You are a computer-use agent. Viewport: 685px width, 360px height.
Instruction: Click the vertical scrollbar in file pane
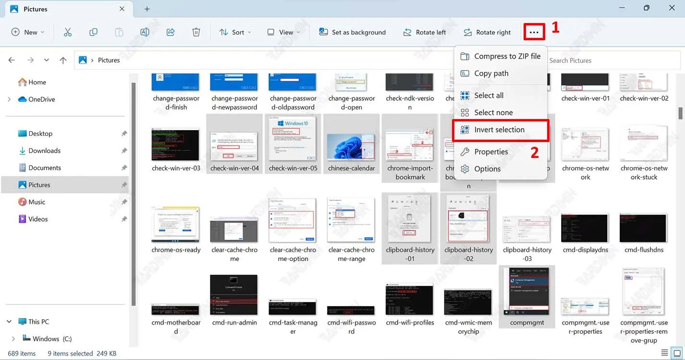(x=680, y=113)
